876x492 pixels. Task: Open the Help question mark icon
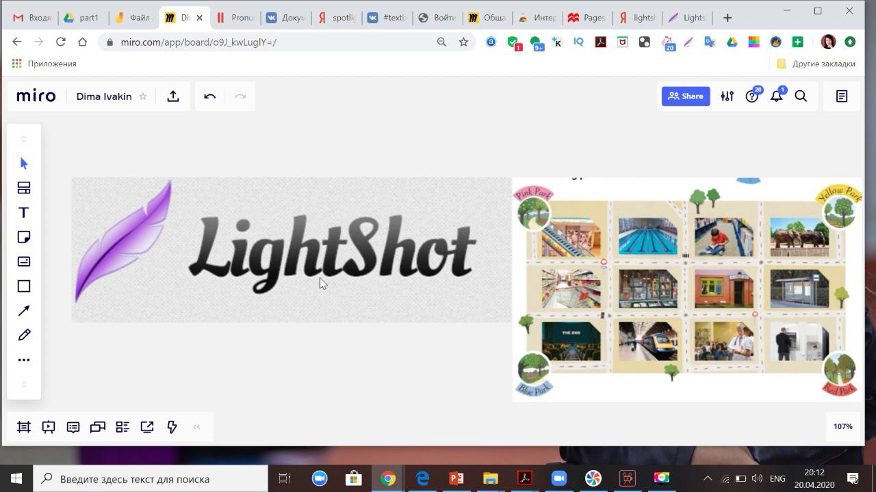tap(752, 96)
